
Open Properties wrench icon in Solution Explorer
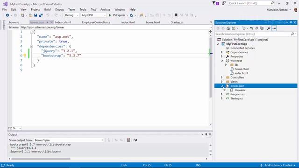[269, 28]
